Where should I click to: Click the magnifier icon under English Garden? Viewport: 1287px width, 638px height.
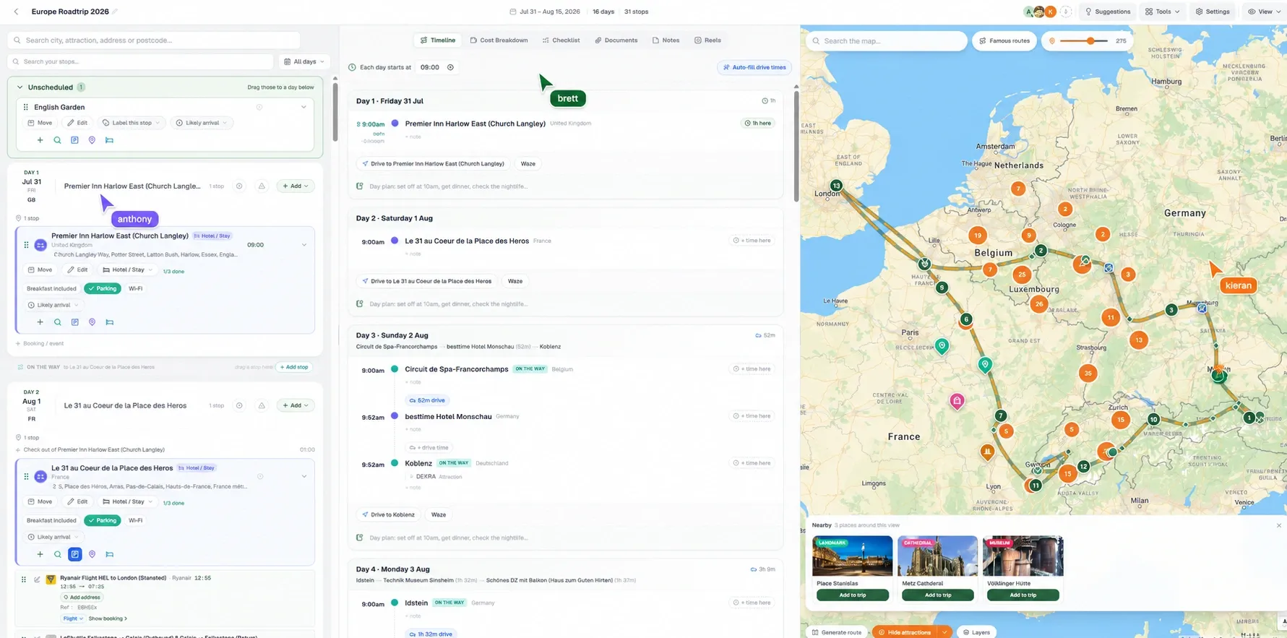[57, 140]
